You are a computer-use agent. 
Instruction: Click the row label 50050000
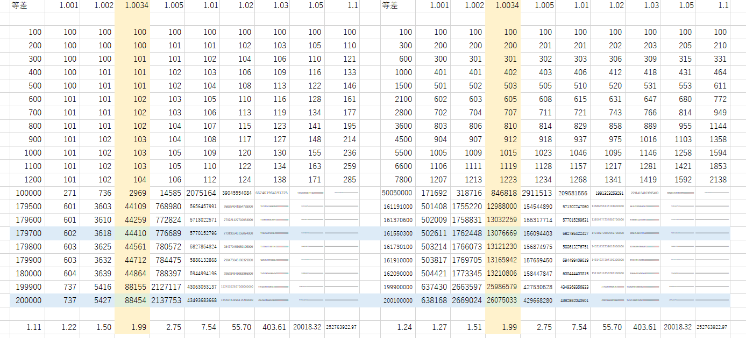click(397, 193)
